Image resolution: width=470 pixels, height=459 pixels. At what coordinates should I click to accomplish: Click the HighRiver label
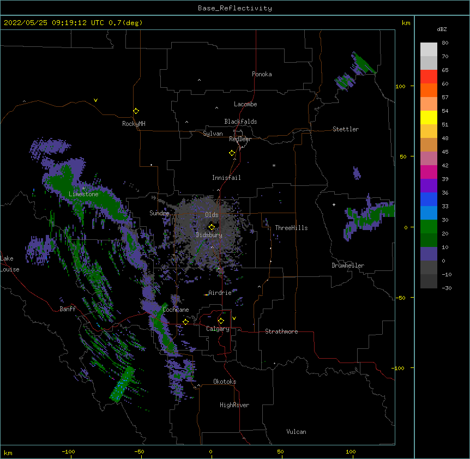[234, 405]
